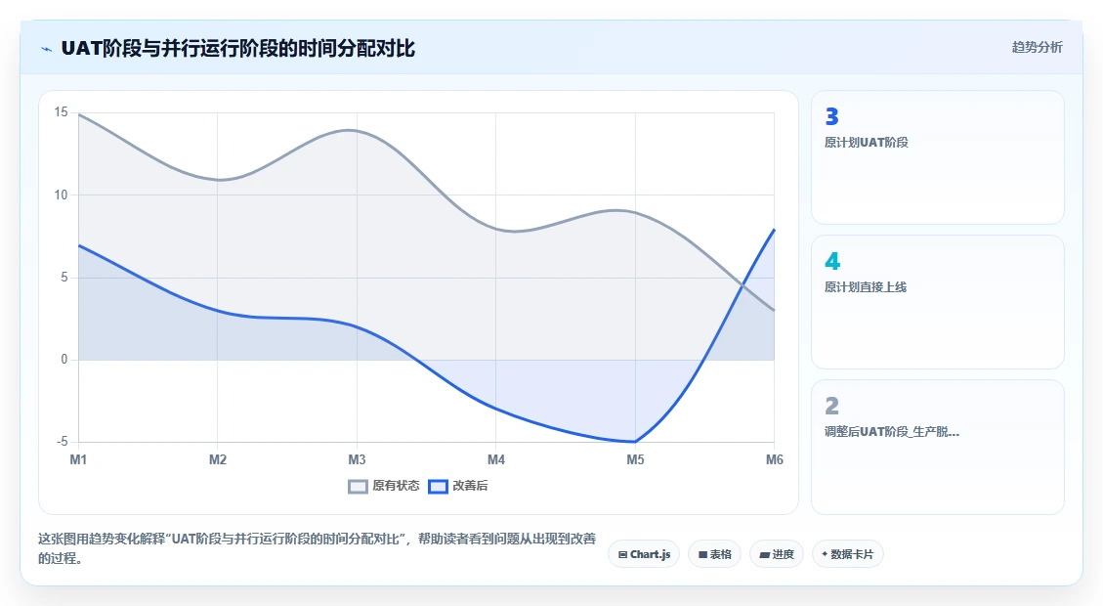The width and height of the screenshot is (1103, 606).
Task: Select the 数据卡片 tag
Action: click(848, 554)
